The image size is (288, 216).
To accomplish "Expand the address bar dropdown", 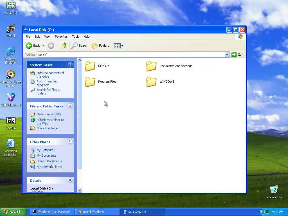I will click(227, 55).
